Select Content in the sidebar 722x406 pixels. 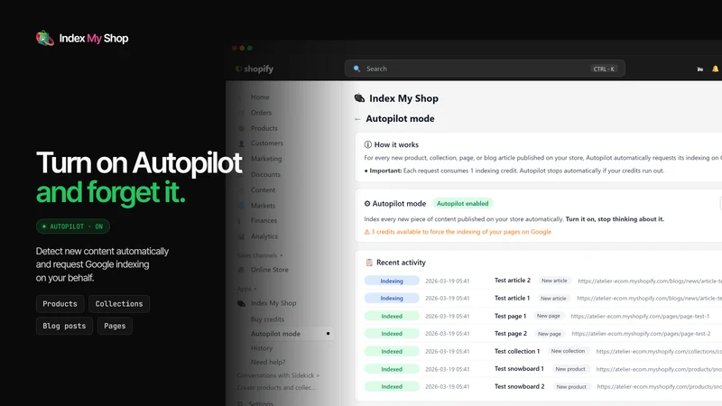(263, 190)
